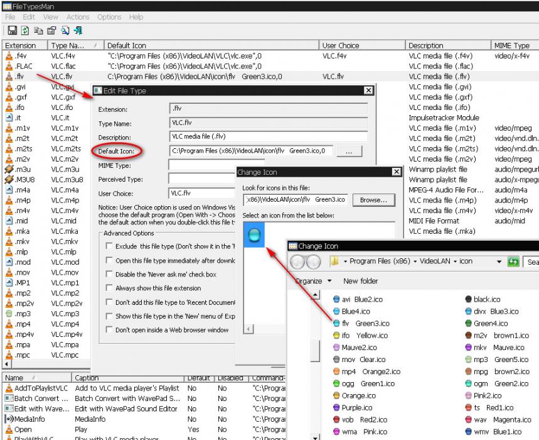Select the black.ico icon file

(486, 300)
